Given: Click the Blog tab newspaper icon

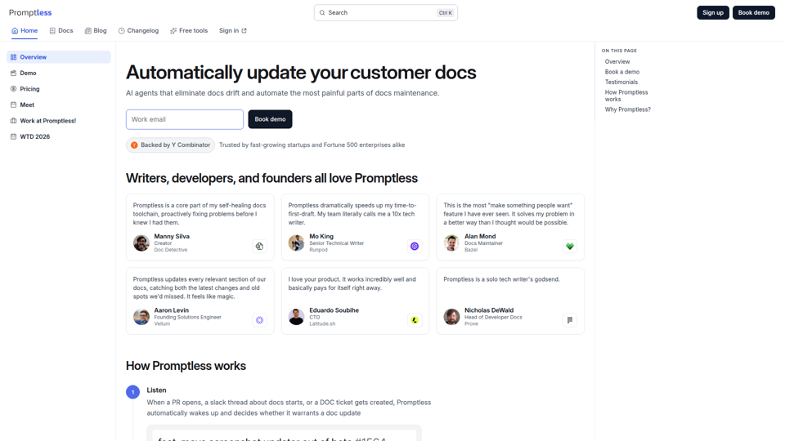Looking at the screenshot, I should [88, 30].
